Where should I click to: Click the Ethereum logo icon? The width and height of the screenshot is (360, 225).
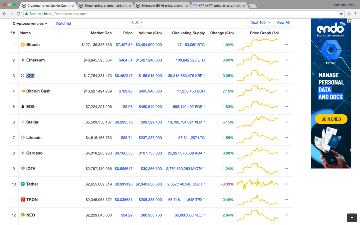pyautogui.click(x=23, y=60)
